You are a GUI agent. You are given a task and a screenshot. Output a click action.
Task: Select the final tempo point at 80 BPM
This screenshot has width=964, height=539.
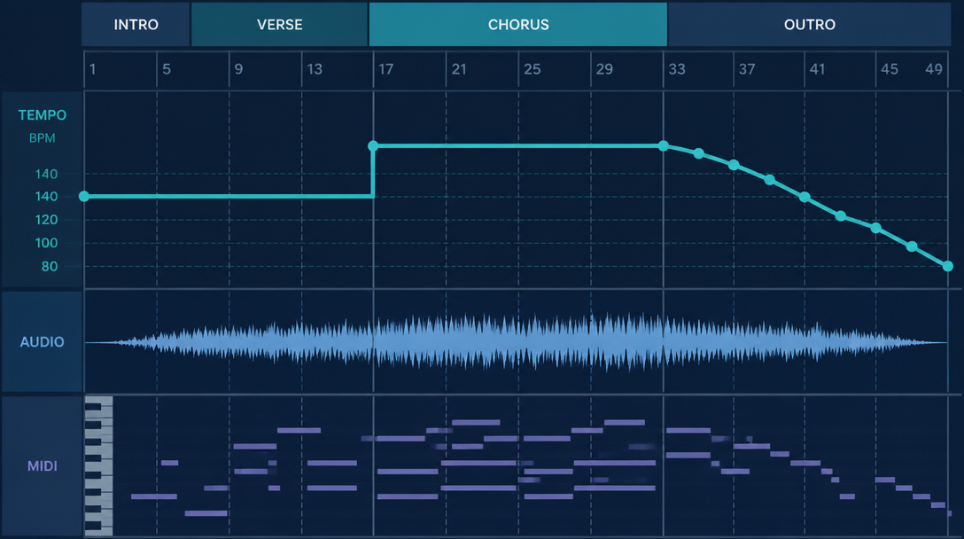(x=948, y=266)
